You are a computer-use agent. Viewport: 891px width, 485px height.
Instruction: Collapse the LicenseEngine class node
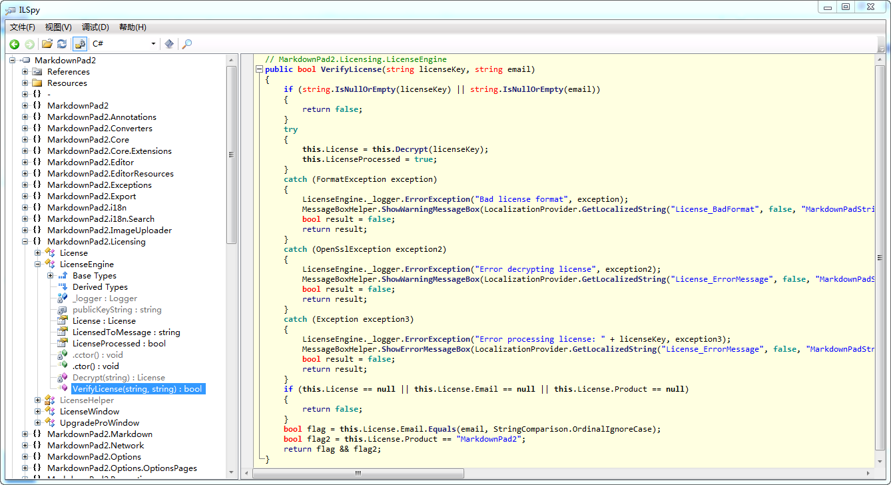tap(38, 264)
